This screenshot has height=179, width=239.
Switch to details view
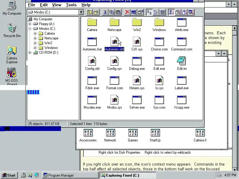(x=162, y=12)
